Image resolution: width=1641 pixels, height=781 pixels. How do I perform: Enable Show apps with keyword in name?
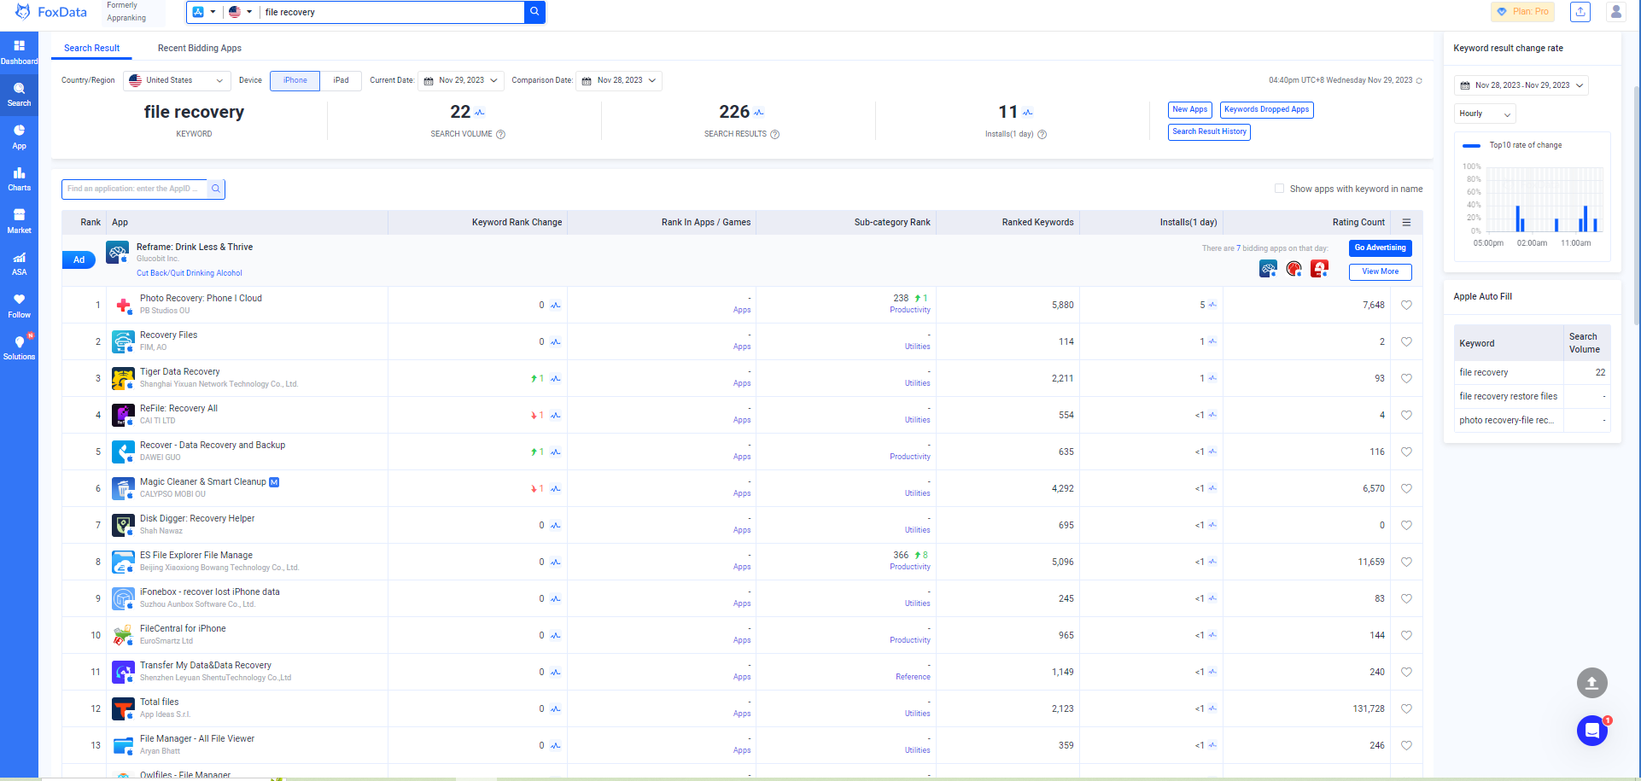[x=1279, y=189]
